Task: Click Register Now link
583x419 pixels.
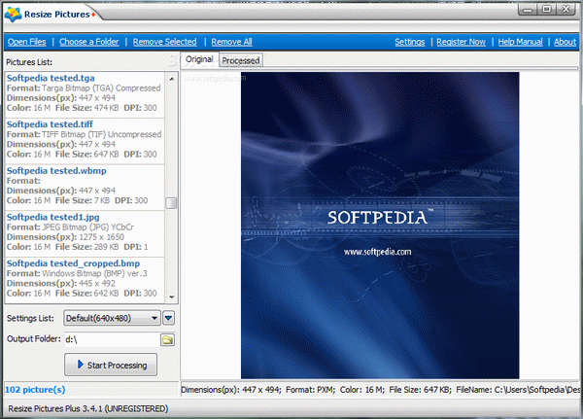Action: pyautogui.click(x=461, y=42)
